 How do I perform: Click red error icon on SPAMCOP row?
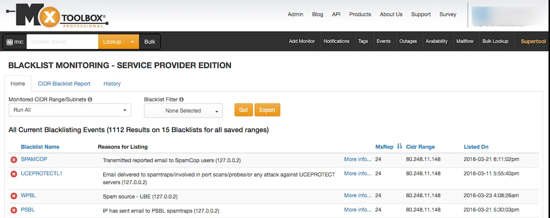13,159
